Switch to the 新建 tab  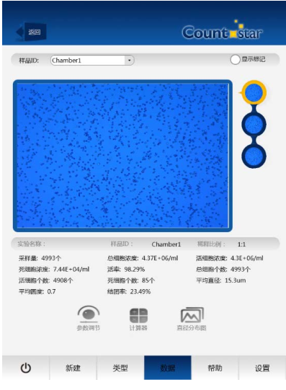pyautogui.click(x=73, y=368)
